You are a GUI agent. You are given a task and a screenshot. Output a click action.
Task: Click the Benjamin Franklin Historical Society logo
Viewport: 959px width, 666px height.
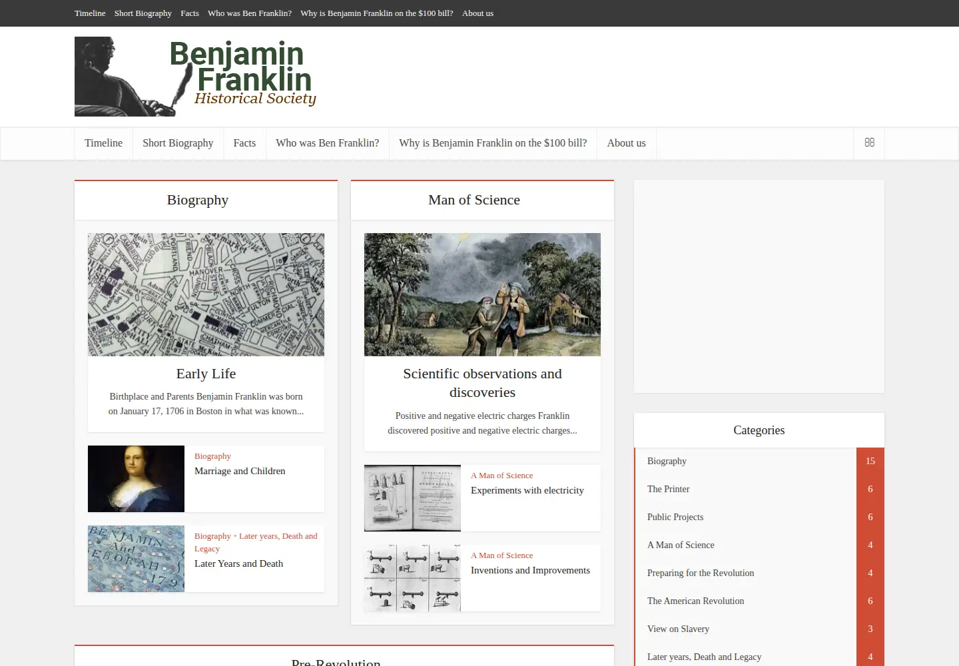tap(196, 77)
